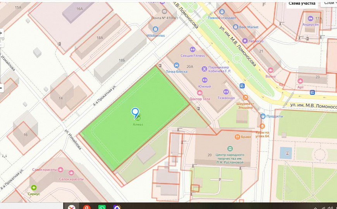Select building number 23
The height and width of the screenshot is (209, 337).
point(318,77)
